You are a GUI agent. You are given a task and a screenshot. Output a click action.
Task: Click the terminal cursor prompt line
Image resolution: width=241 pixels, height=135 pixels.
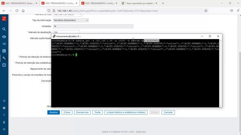[64, 55]
